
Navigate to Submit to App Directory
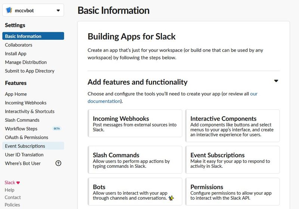30,71
